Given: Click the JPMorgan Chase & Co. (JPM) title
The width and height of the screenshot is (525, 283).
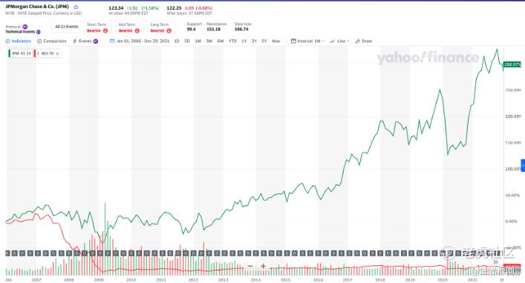Looking at the screenshot, I should click(37, 7).
